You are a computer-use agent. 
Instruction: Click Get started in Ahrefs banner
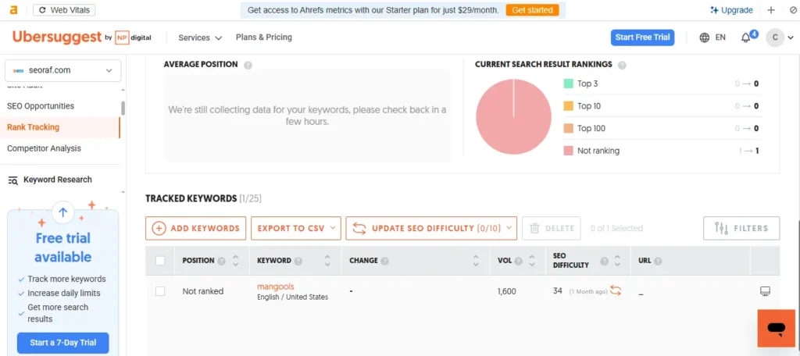[532, 10]
